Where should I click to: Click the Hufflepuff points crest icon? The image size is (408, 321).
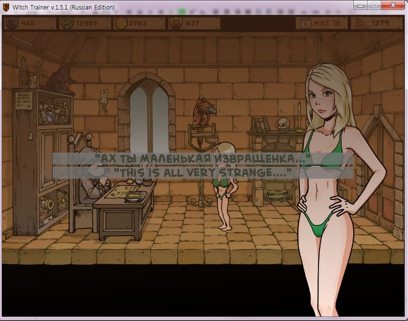click(x=176, y=23)
